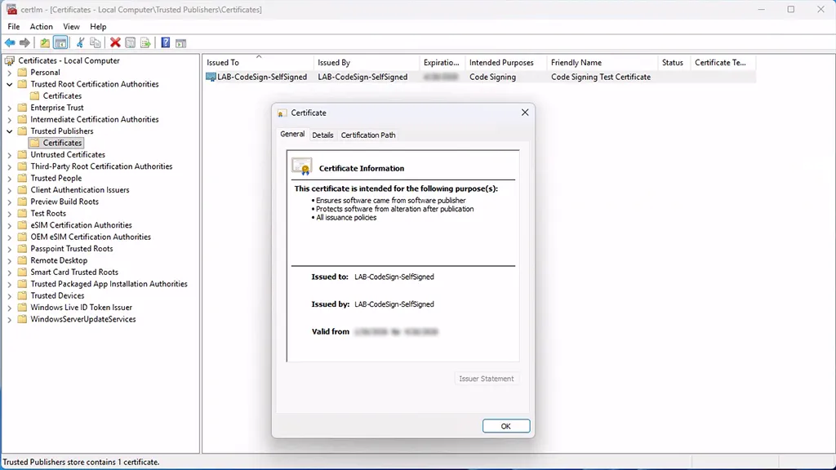Select Passpoint Trusted Roots store
The height and width of the screenshot is (470, 836).
[x=72, y=248]
